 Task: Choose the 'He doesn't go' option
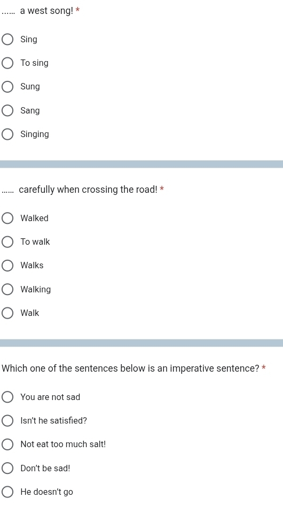pyautogui.click(x=7, y=492)
